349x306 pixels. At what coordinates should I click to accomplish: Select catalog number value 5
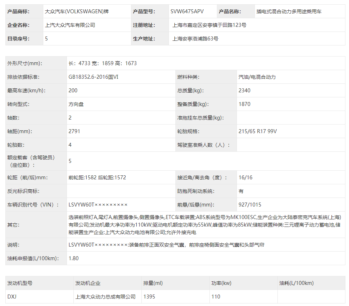tap(46, 39)
